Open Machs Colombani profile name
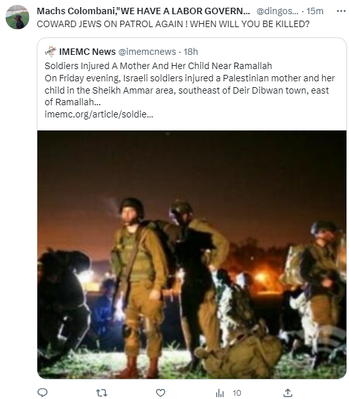 [143, 11]
